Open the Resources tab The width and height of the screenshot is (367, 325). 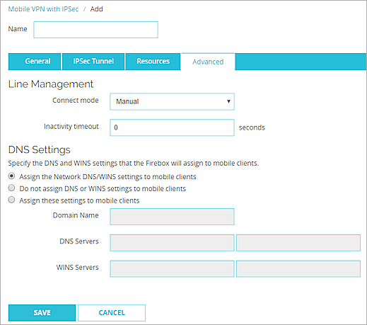[153, 62]
